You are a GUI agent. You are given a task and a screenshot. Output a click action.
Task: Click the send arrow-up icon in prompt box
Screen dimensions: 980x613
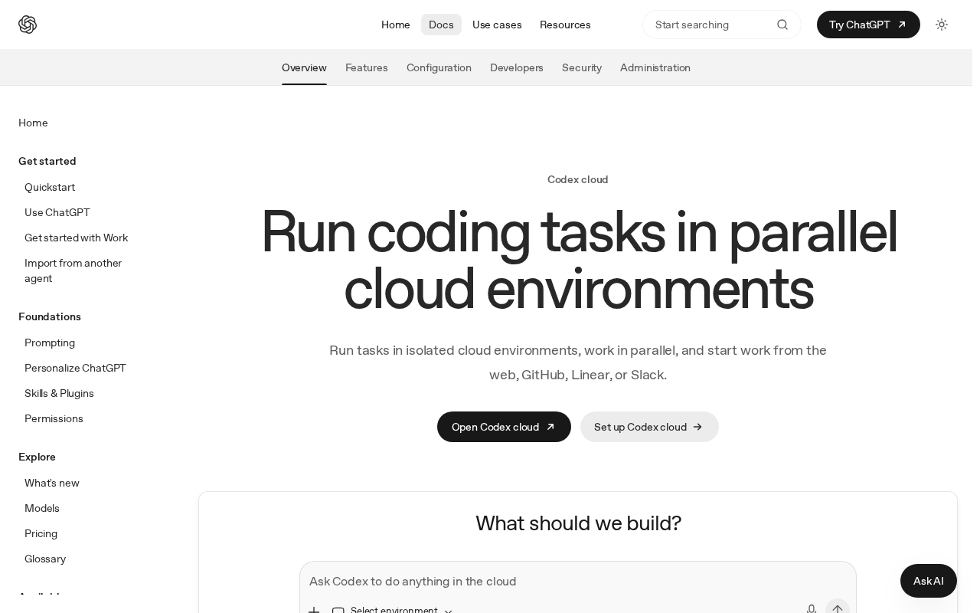pyautogui.click(x=838, y=610)
